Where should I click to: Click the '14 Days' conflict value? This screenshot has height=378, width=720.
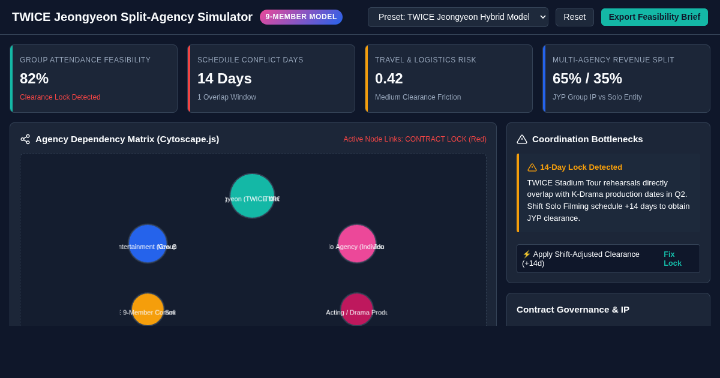pyautogui.click(x=224, y=79)
